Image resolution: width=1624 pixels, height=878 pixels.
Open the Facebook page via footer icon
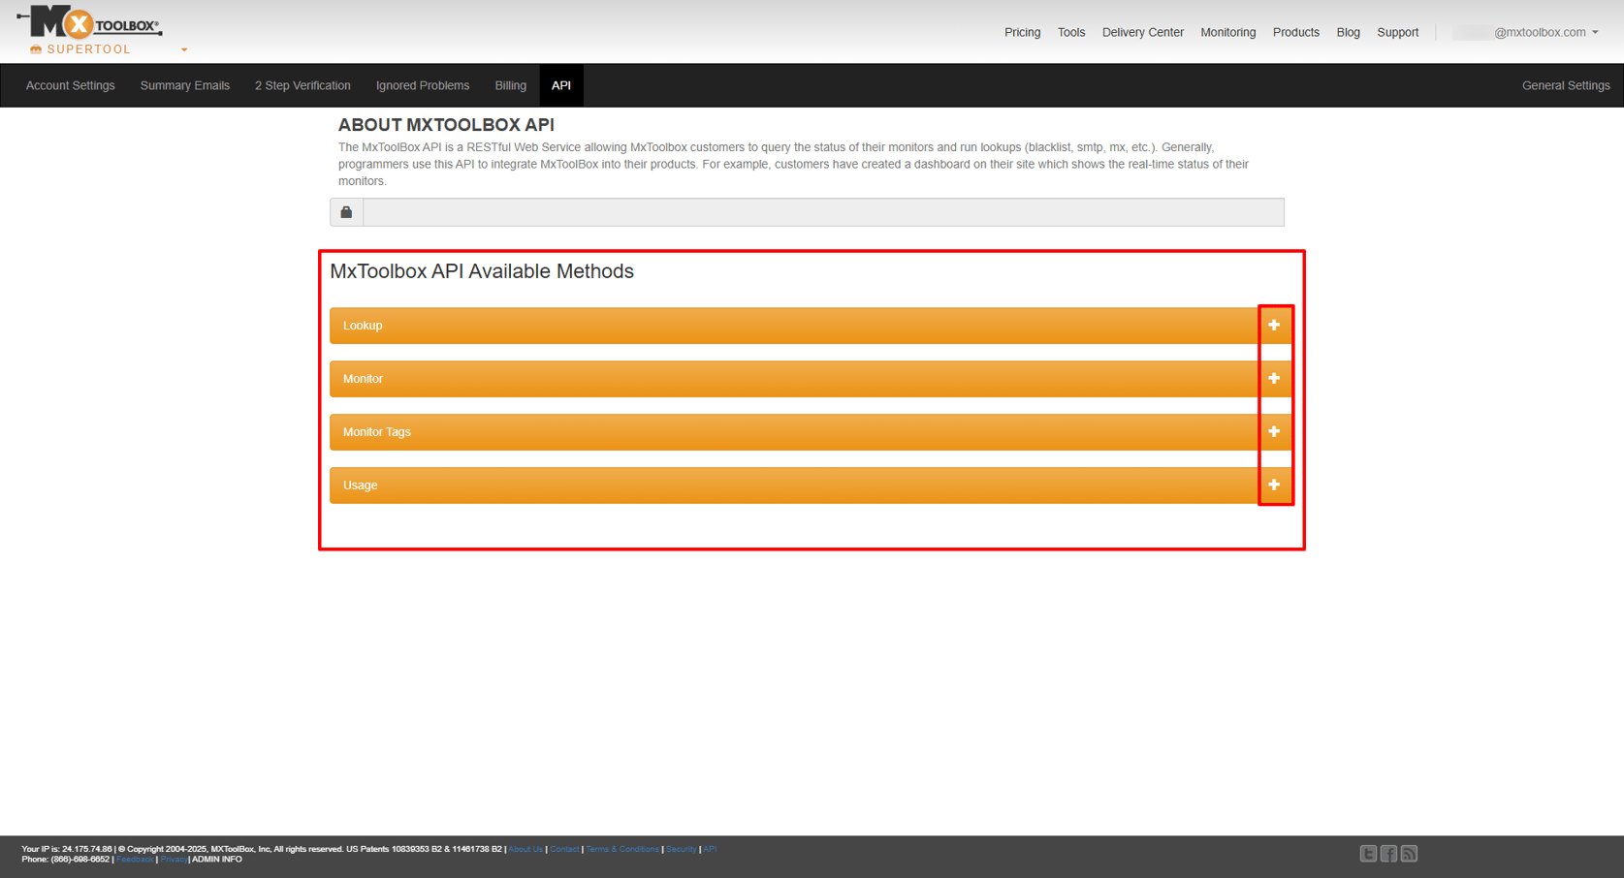coord(1388,853)
